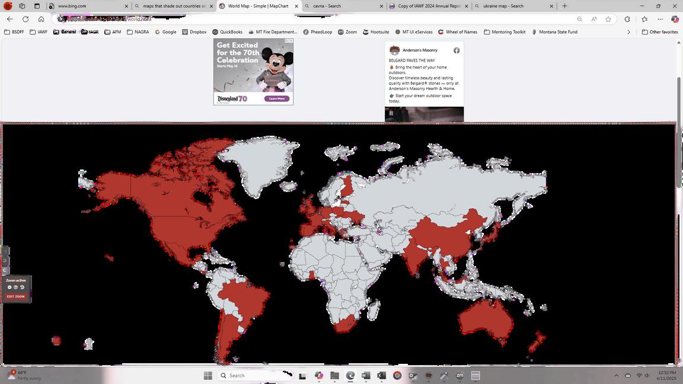
Task: Open the Other favorites folder
Action: (x=660, y=32)
